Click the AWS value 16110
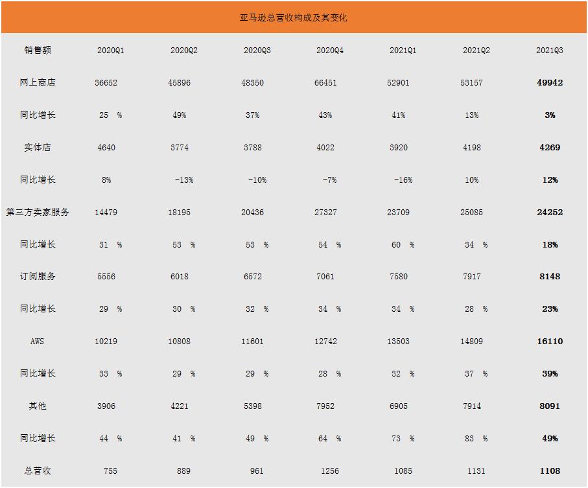 pos(550,341)
